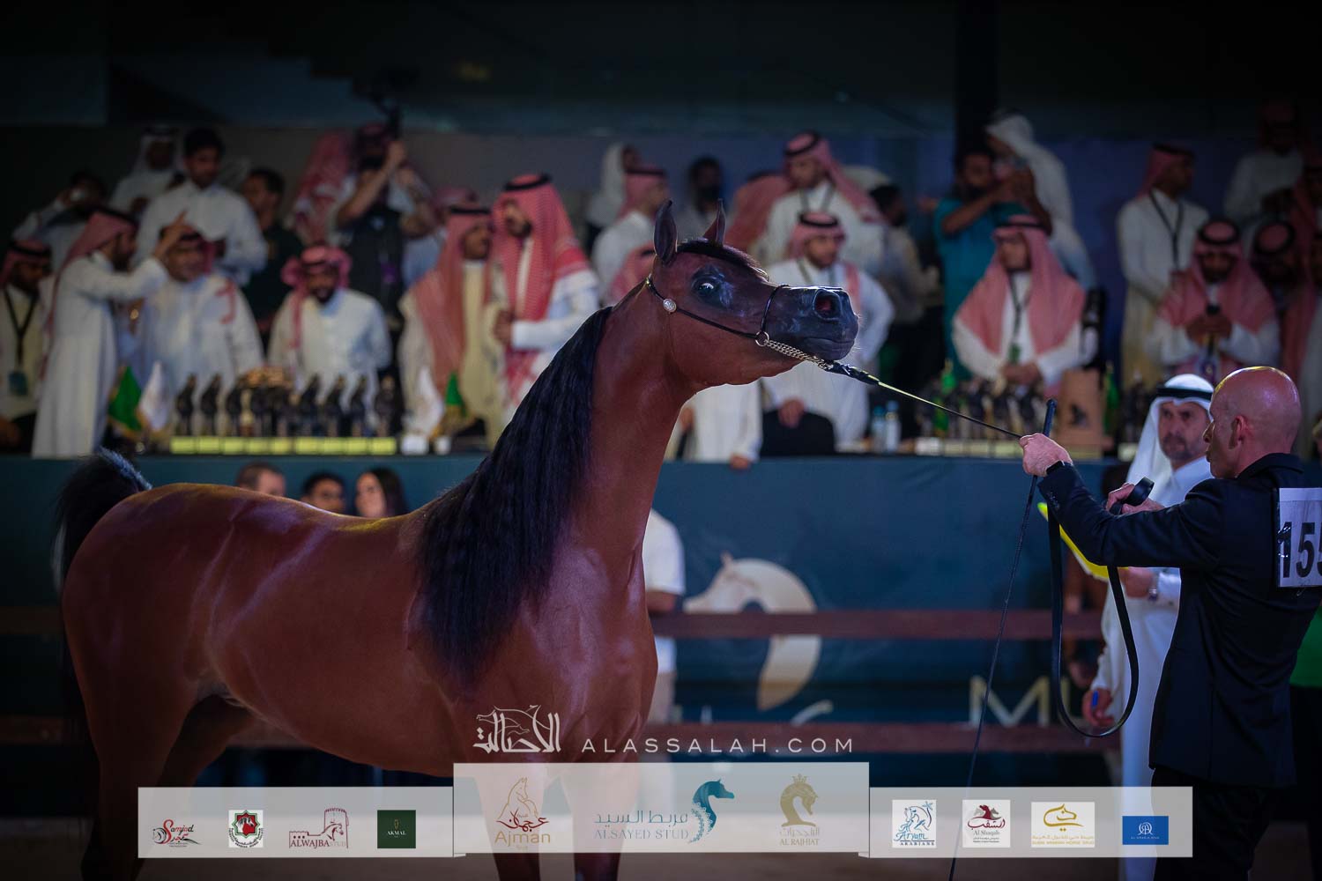
Task: Select the blue square sponsor logo
Action: pos(1145,829)
